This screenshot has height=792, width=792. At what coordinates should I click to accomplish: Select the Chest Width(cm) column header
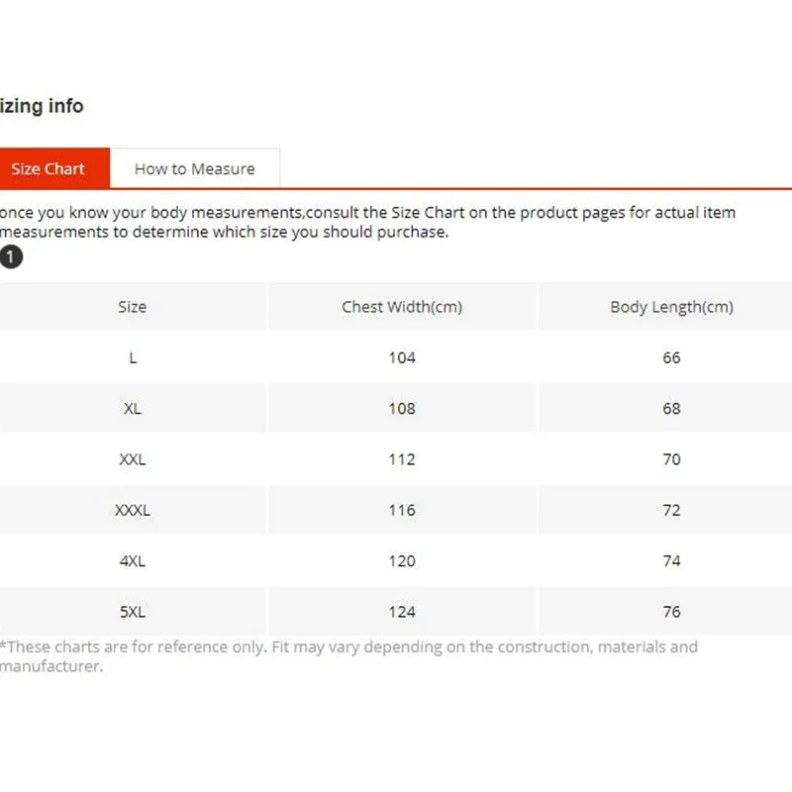(402, 307)
